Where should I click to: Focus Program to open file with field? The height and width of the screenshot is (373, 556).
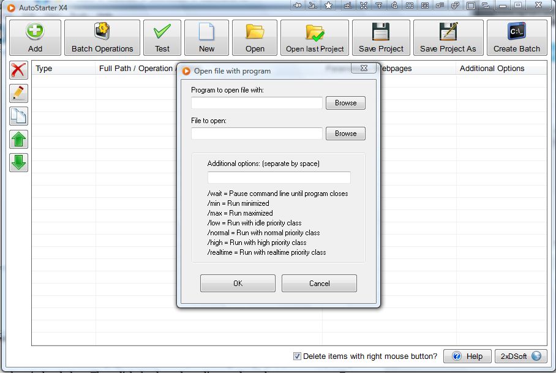point(257,103)
